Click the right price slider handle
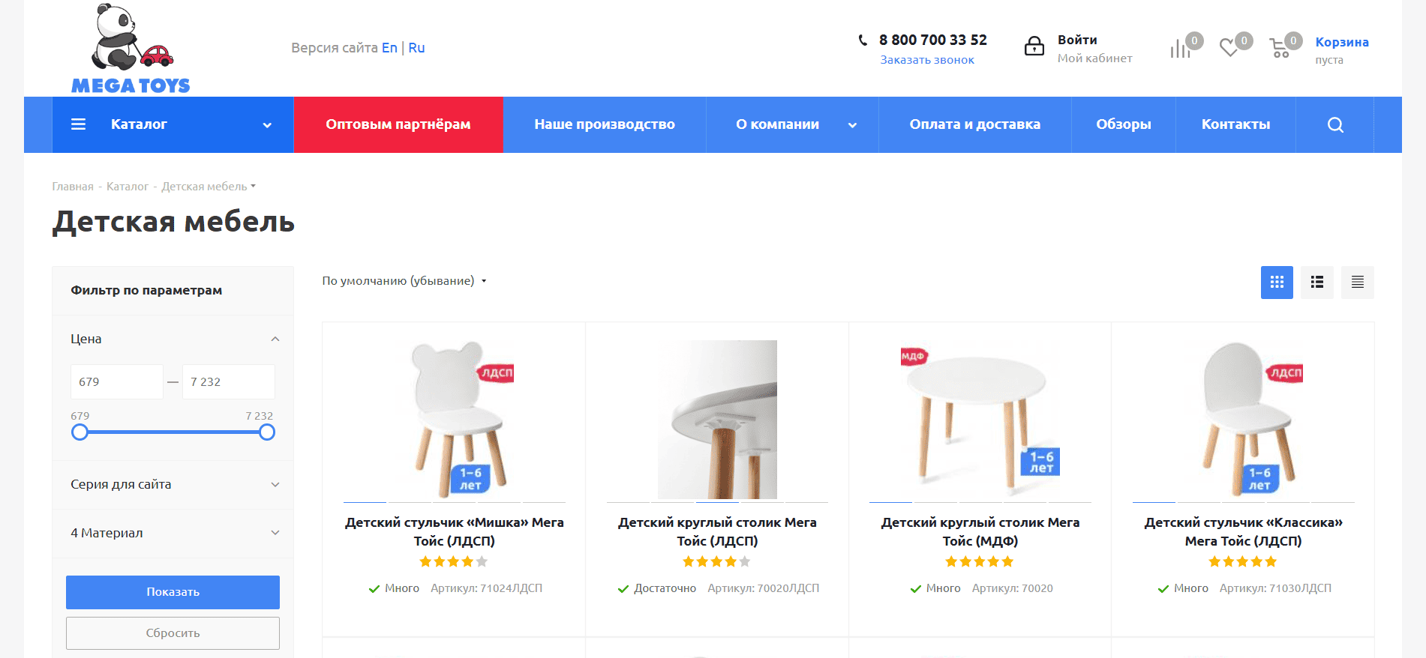 [x=267, y=432]
